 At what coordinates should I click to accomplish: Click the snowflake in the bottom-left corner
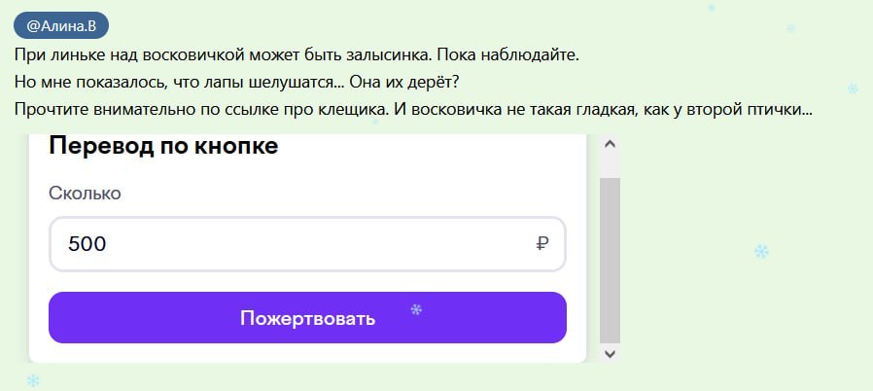pos(33,381)
